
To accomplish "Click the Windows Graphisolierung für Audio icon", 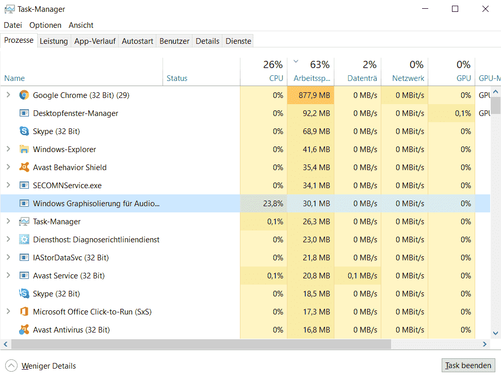I will pos(24,204).
